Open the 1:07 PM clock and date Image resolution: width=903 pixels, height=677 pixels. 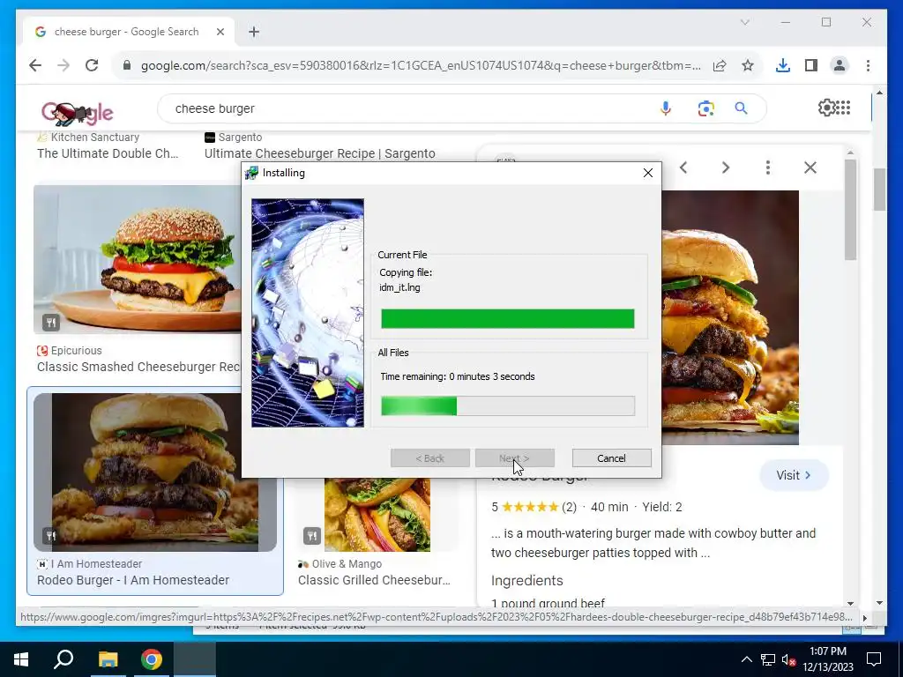click(828, 659)
